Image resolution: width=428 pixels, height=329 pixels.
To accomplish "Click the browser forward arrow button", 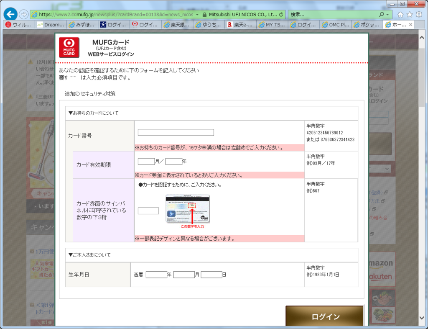I will click(24, 14).
